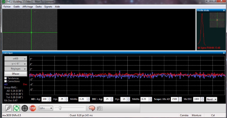Enable the Corrections checkbox

5,81
